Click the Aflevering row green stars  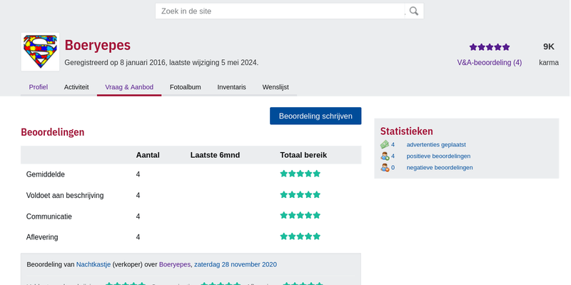[300, 236]
